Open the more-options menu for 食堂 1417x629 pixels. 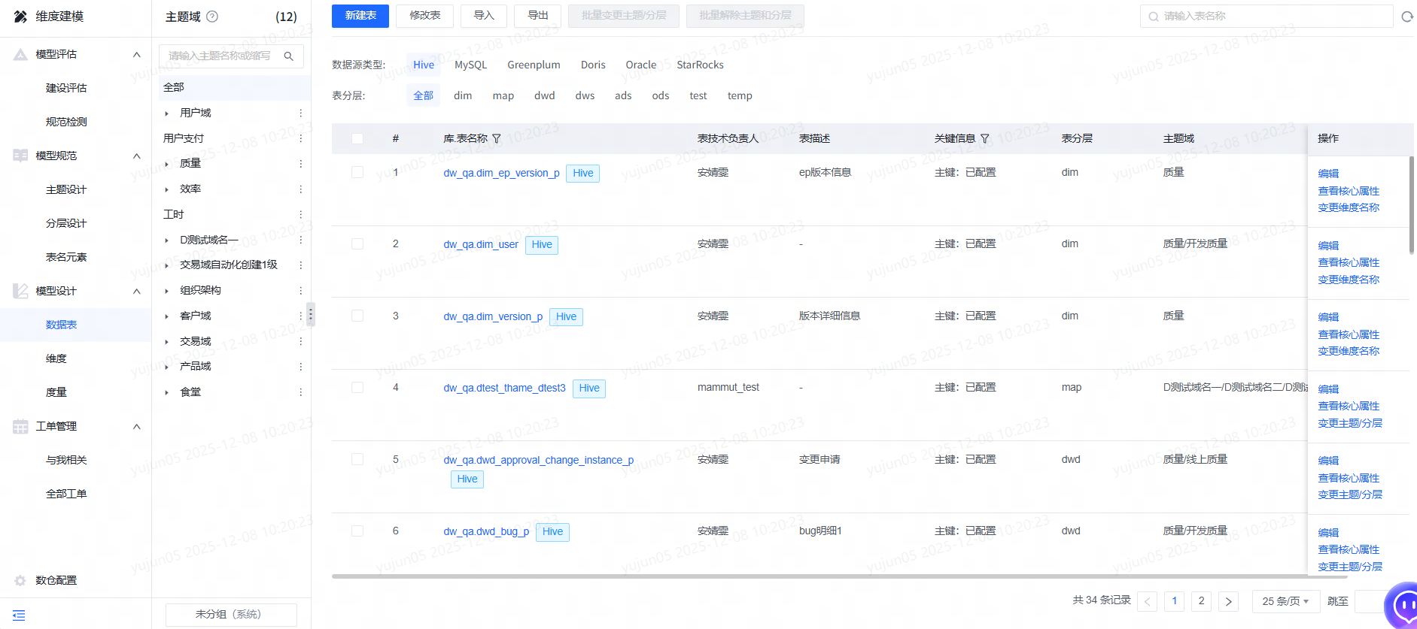tap(300, 392)
